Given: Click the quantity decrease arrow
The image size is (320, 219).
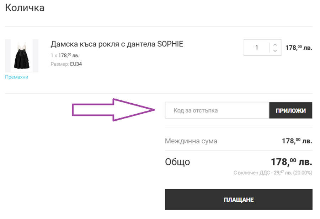Looking at the screenshot, I should [x=274, y=51].
